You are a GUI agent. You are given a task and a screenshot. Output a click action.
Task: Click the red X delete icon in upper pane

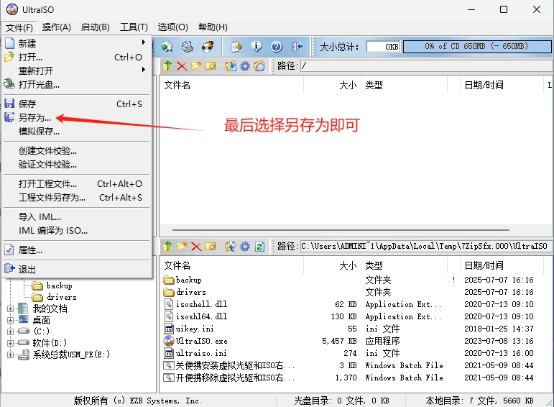pos(181,66)
